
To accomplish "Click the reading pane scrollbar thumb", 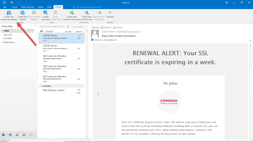I will pos(251,82).
